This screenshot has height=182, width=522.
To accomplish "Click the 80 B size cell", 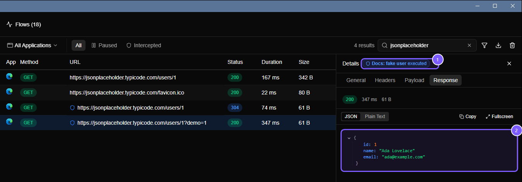I will pos(304,93).
